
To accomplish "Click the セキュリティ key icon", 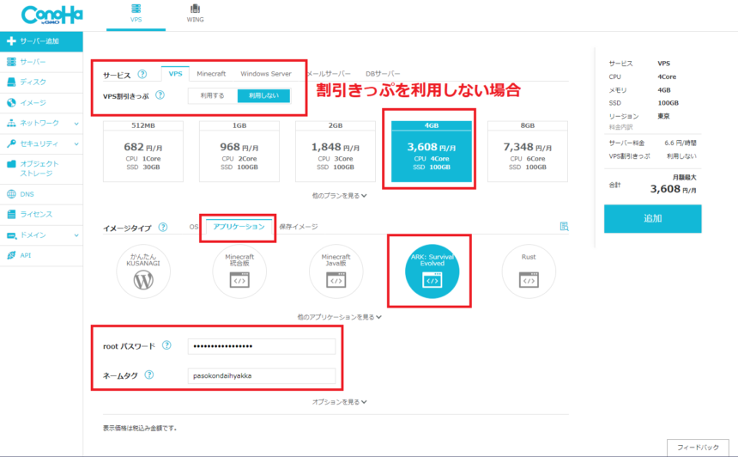I will tap(11, 143).
